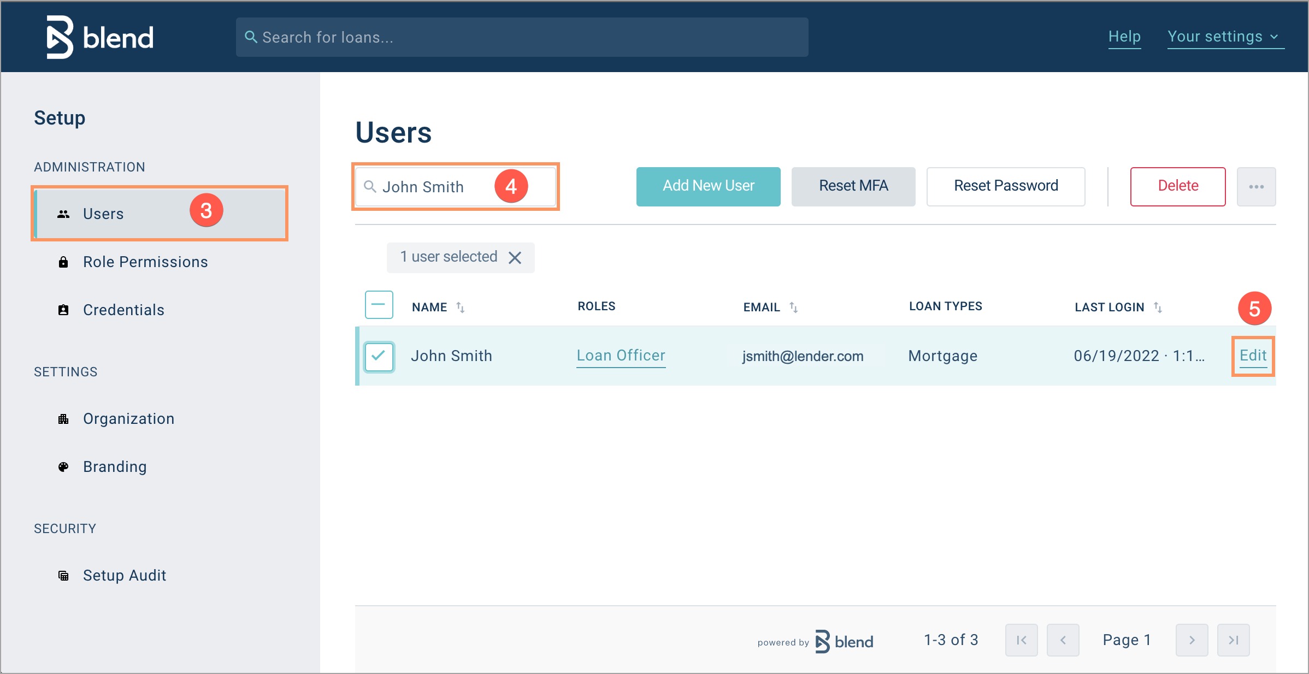Open Role Permissions in the sidebar
The width and height of the screenshot is (1309, 674).
click(x=145, y=262)
